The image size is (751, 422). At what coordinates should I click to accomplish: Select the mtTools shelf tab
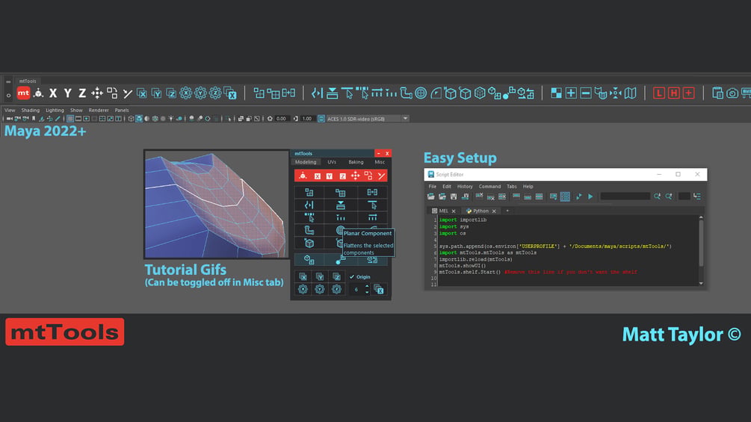28,81
